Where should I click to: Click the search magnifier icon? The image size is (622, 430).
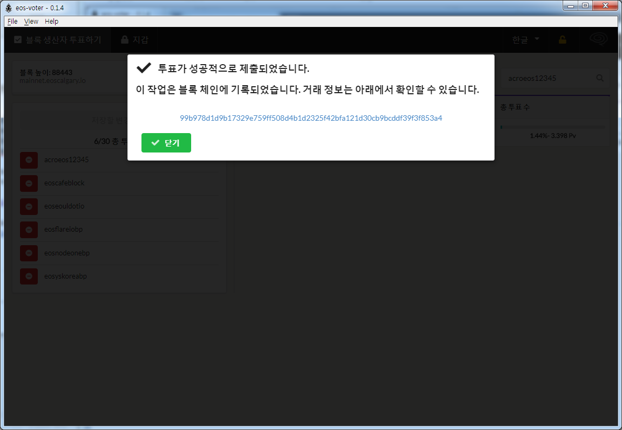[x=600, y=78]
